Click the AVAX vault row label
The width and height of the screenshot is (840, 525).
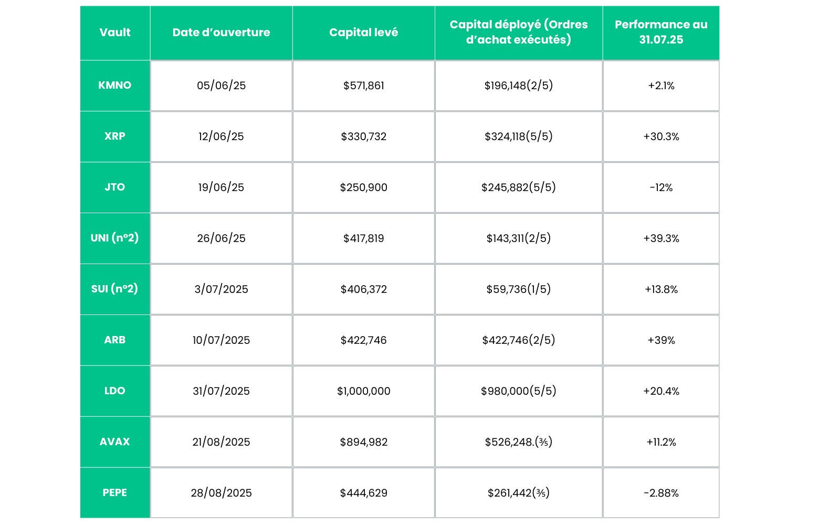pos(115,442)
